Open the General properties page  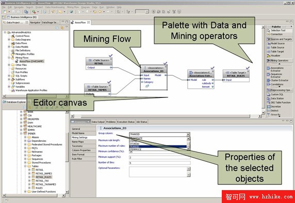(x=84, y=129)
